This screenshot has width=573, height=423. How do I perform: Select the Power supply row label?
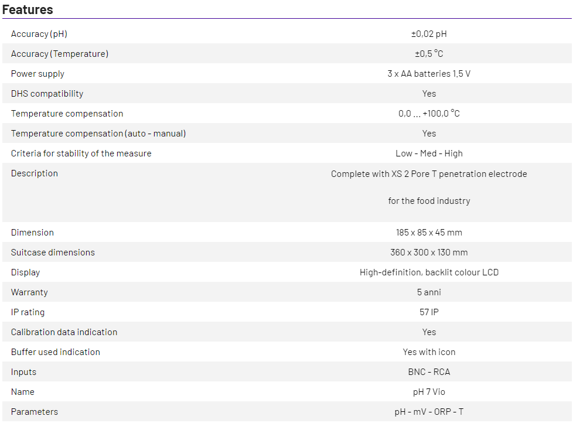pyautogui.click(x=37, y=74)
